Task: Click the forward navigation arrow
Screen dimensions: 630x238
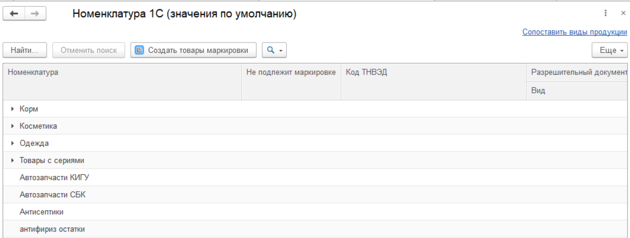Action: pos(35,13)
